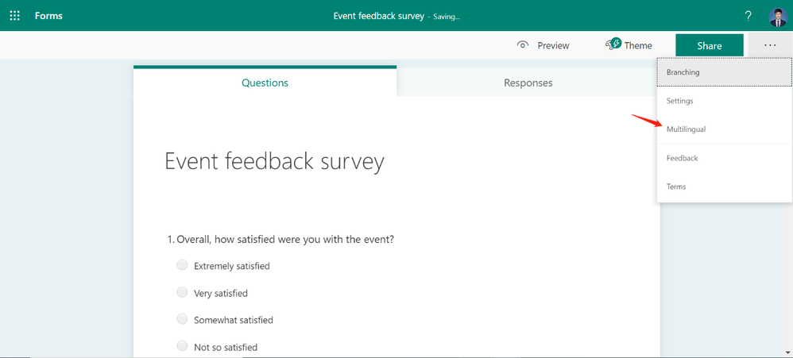
Task: Click the Preview eye icon
Action: [x=523, y=45]
